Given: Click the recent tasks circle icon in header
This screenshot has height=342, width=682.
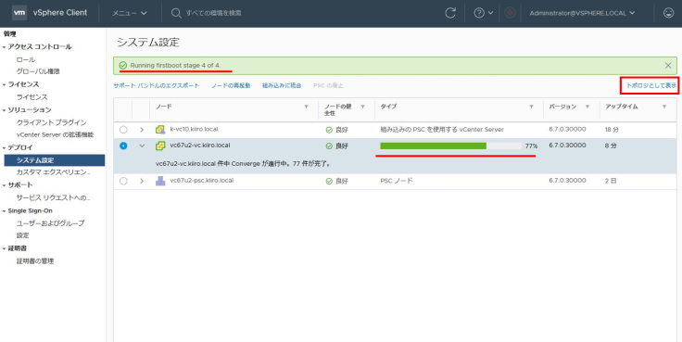Looking at the screenshot, I should 510,13.
